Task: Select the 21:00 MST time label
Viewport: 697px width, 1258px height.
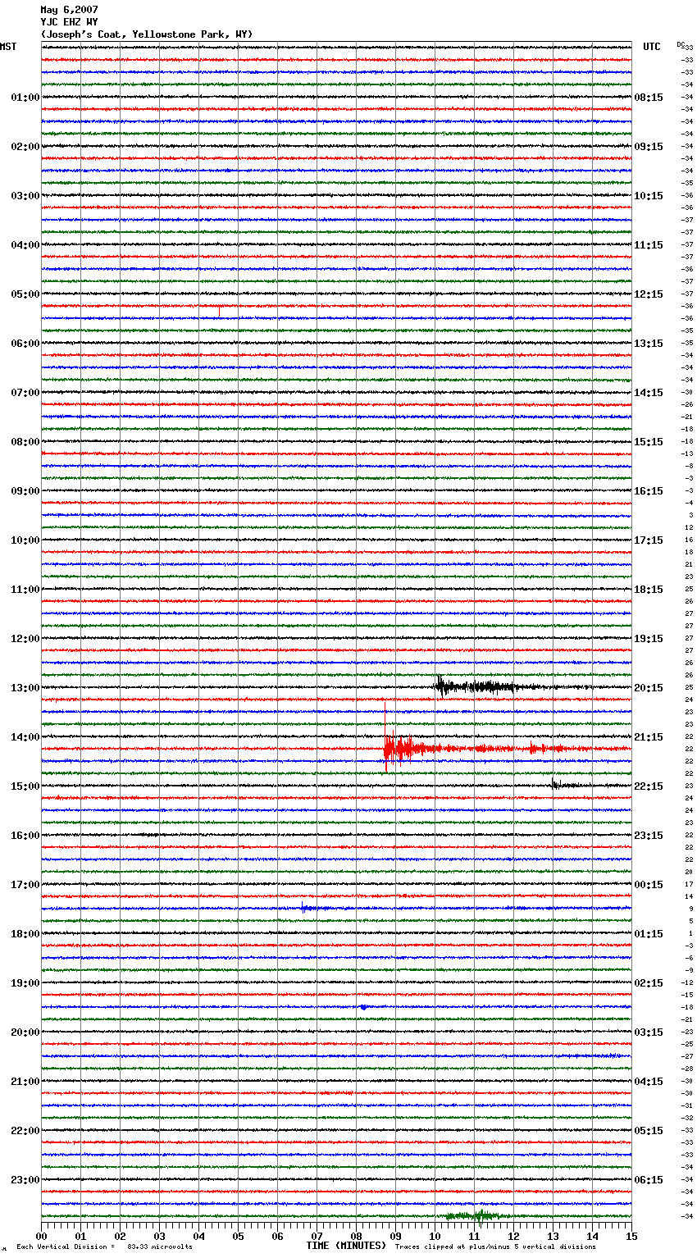Action: [25, 1082]
